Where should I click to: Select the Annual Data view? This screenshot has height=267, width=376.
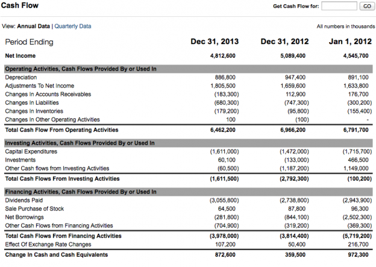[x=33, y=26]
